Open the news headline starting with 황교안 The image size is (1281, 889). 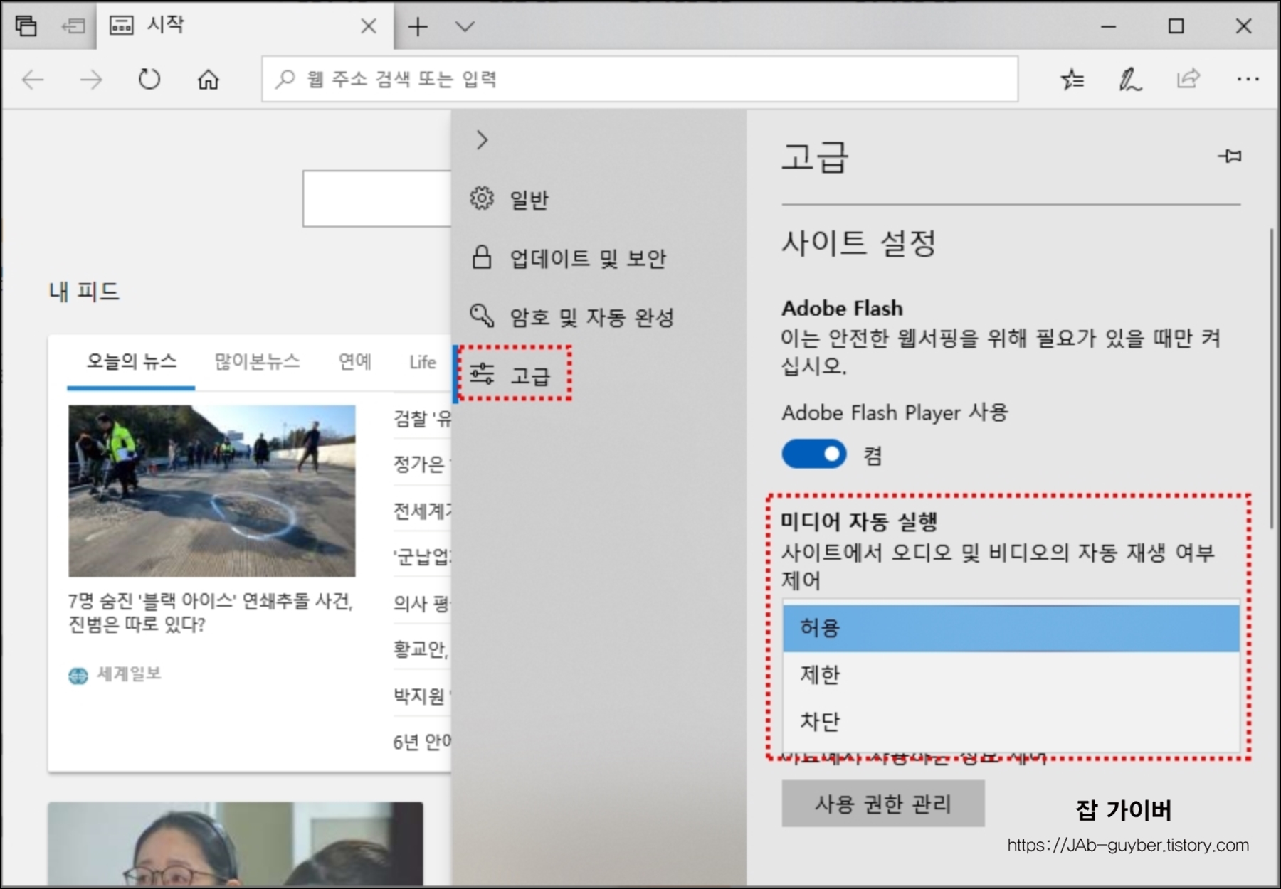[422, 649]
